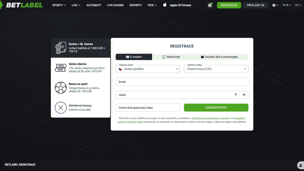Expand the Vyberte zemi country dropdown
Viewport: 304px width, 171px height.
148,69
